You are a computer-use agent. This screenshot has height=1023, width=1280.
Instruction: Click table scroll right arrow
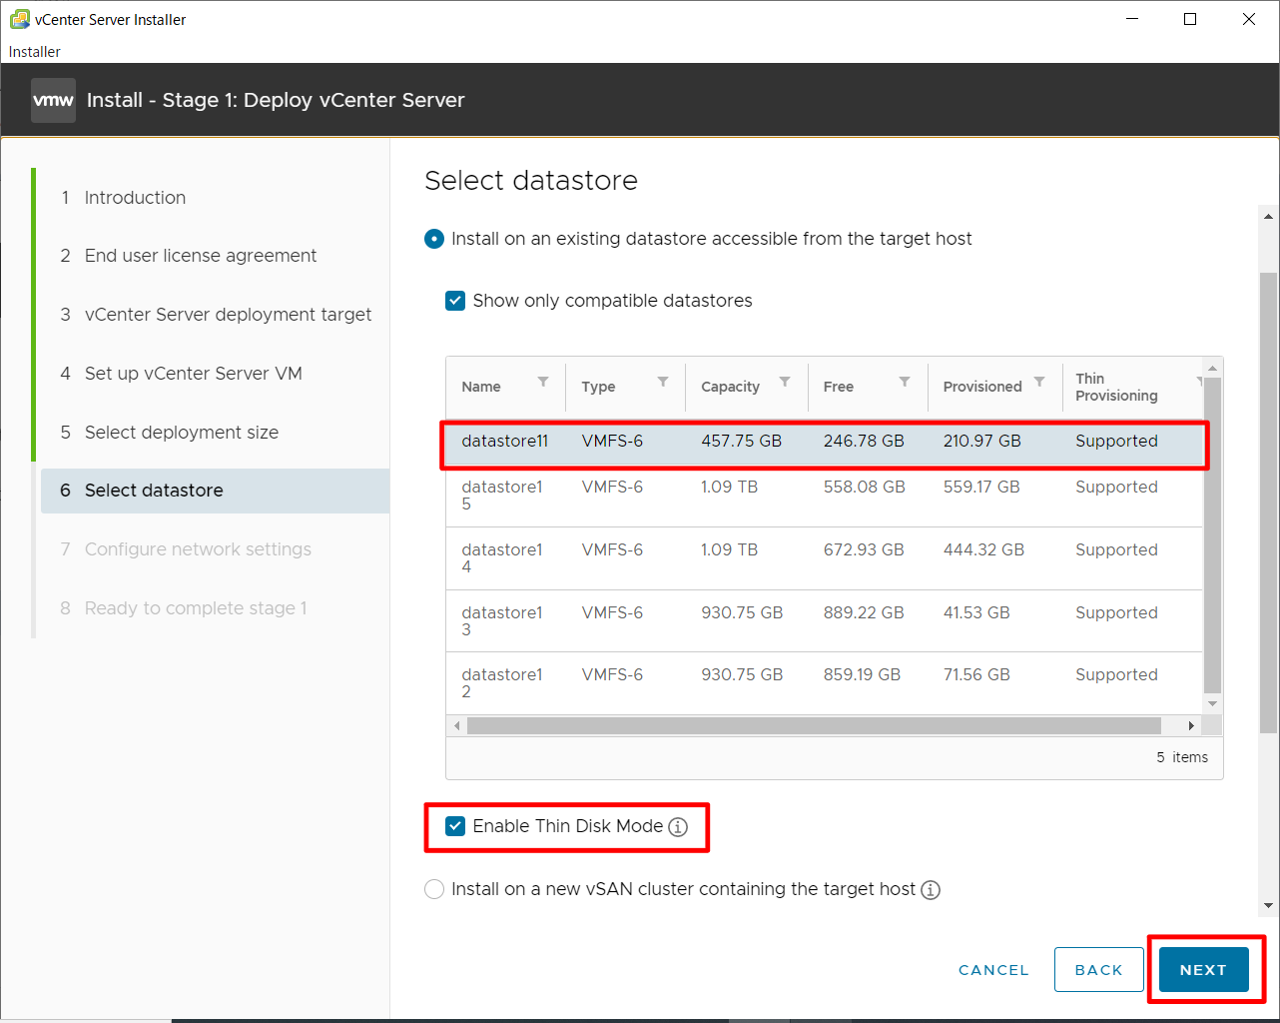tap(1191, 725)
